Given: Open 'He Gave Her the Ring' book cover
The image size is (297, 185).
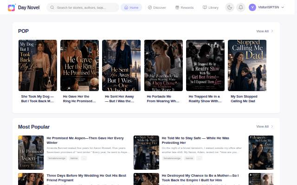Looking at the screenshot, I should point(79,65).
